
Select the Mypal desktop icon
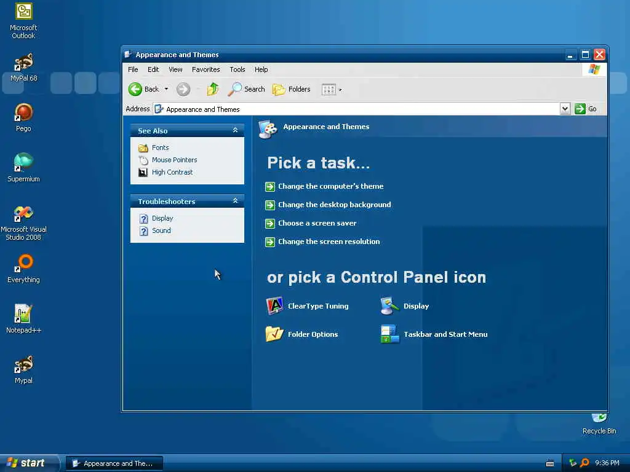click(x=24, y=364)
